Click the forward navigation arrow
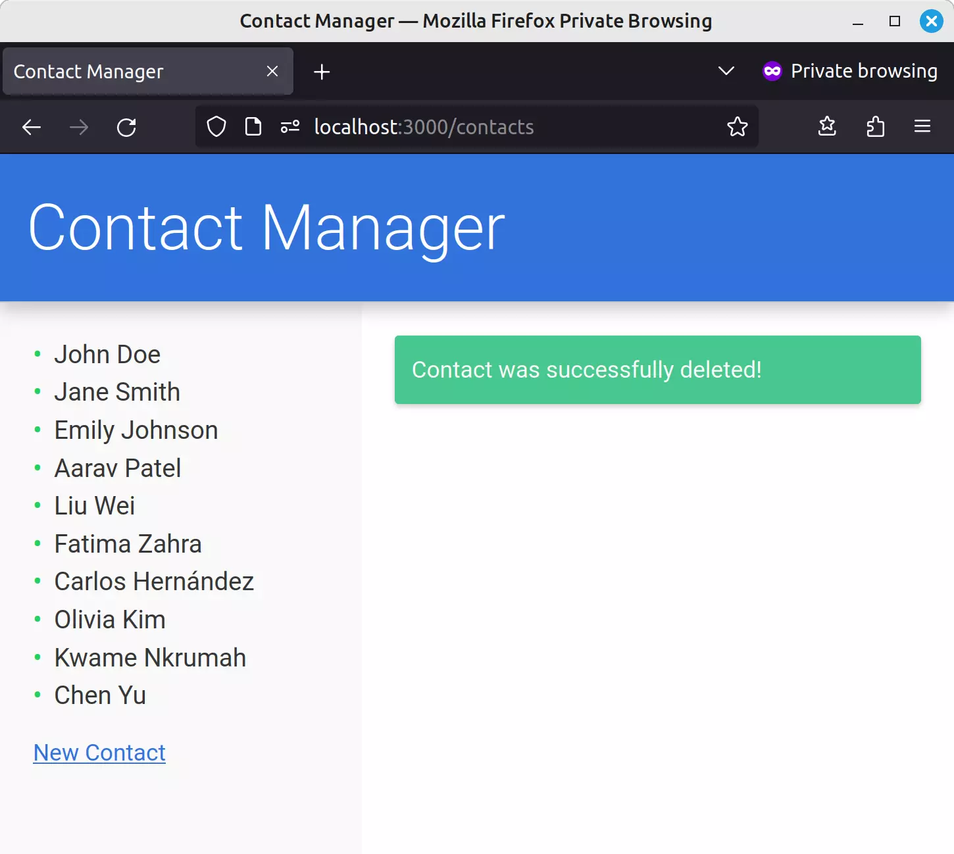Screen dimensions: 954x854 79,127
